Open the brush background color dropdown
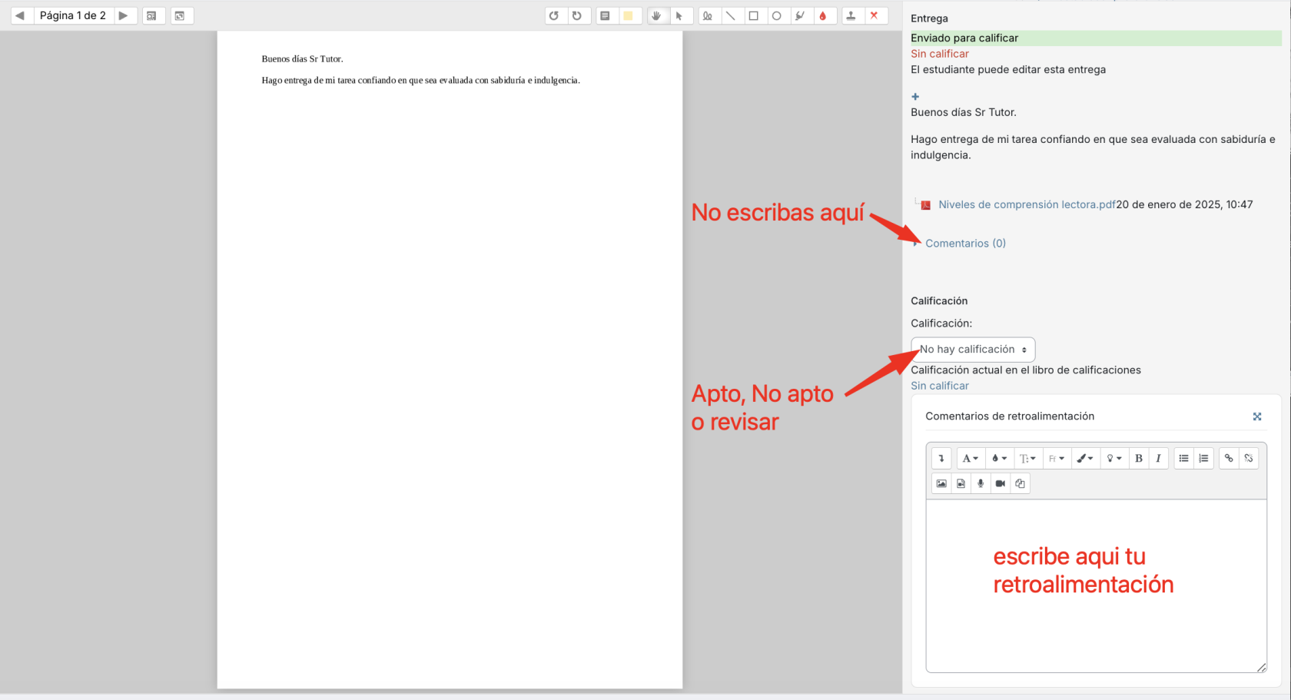 tap(1085, 458)
